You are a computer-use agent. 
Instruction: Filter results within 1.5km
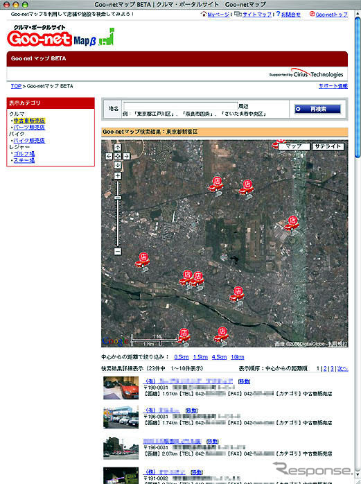[x=200, y=357]
